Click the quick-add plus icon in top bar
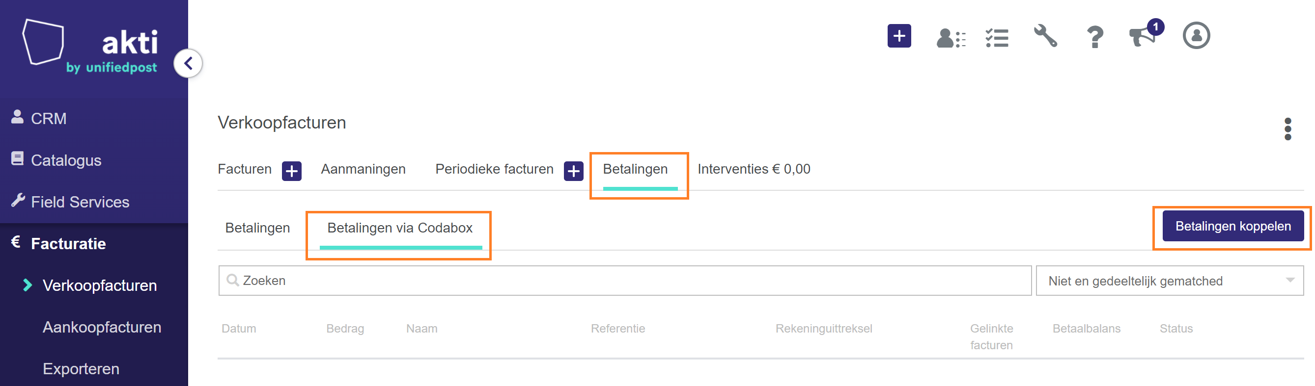 coord(899,36)
